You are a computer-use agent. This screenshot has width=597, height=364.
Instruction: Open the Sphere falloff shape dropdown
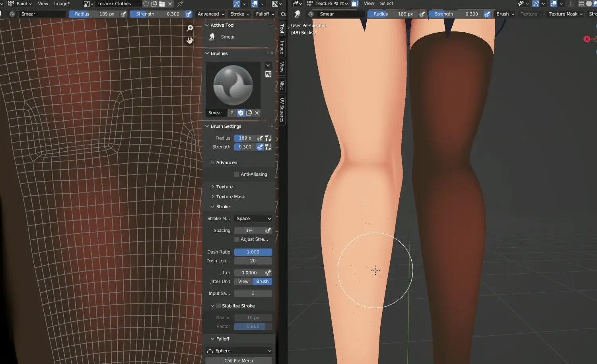click(x=239, y=351)
